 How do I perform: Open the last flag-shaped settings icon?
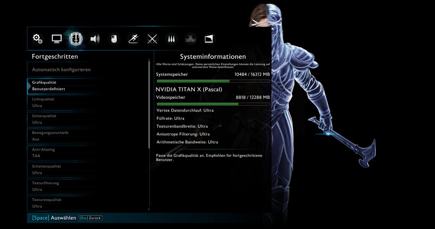click(210, 39)
